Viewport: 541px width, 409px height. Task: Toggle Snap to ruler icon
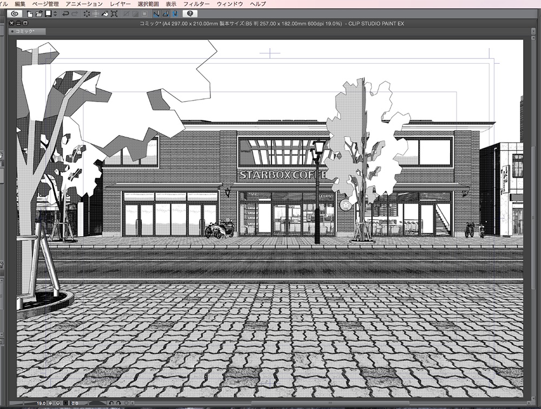click(157, 14)
